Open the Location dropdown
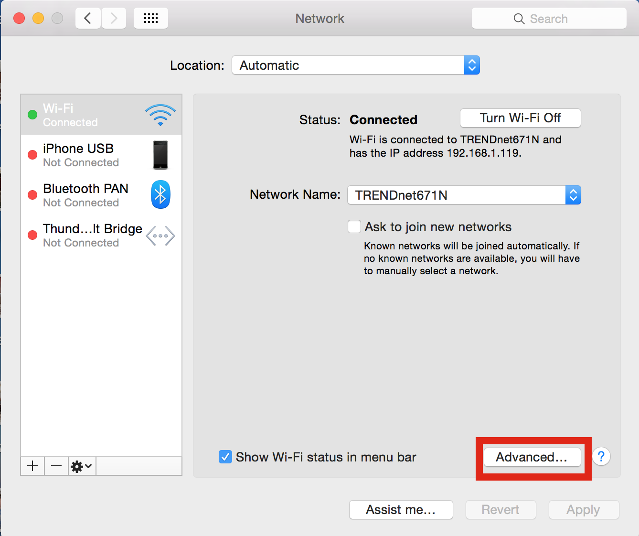The width and height of the screenshot is (639, 536). click(x=356, y=65)
